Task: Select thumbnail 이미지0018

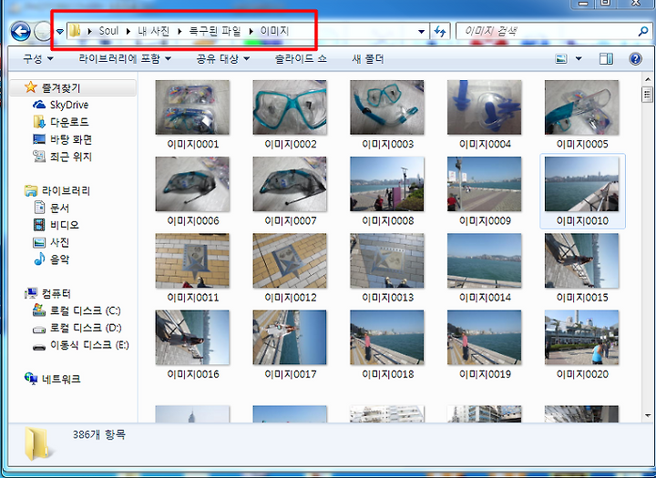Action: 387,337
